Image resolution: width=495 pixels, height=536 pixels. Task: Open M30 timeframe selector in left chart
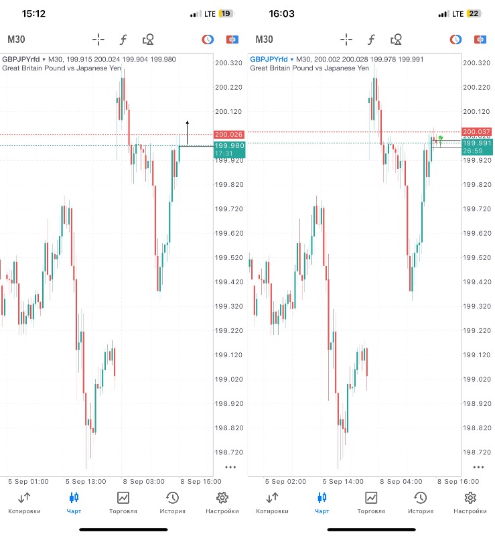[x=16, y=40]
